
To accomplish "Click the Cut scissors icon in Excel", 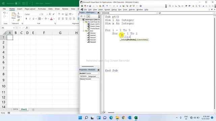I will (18, 13).
